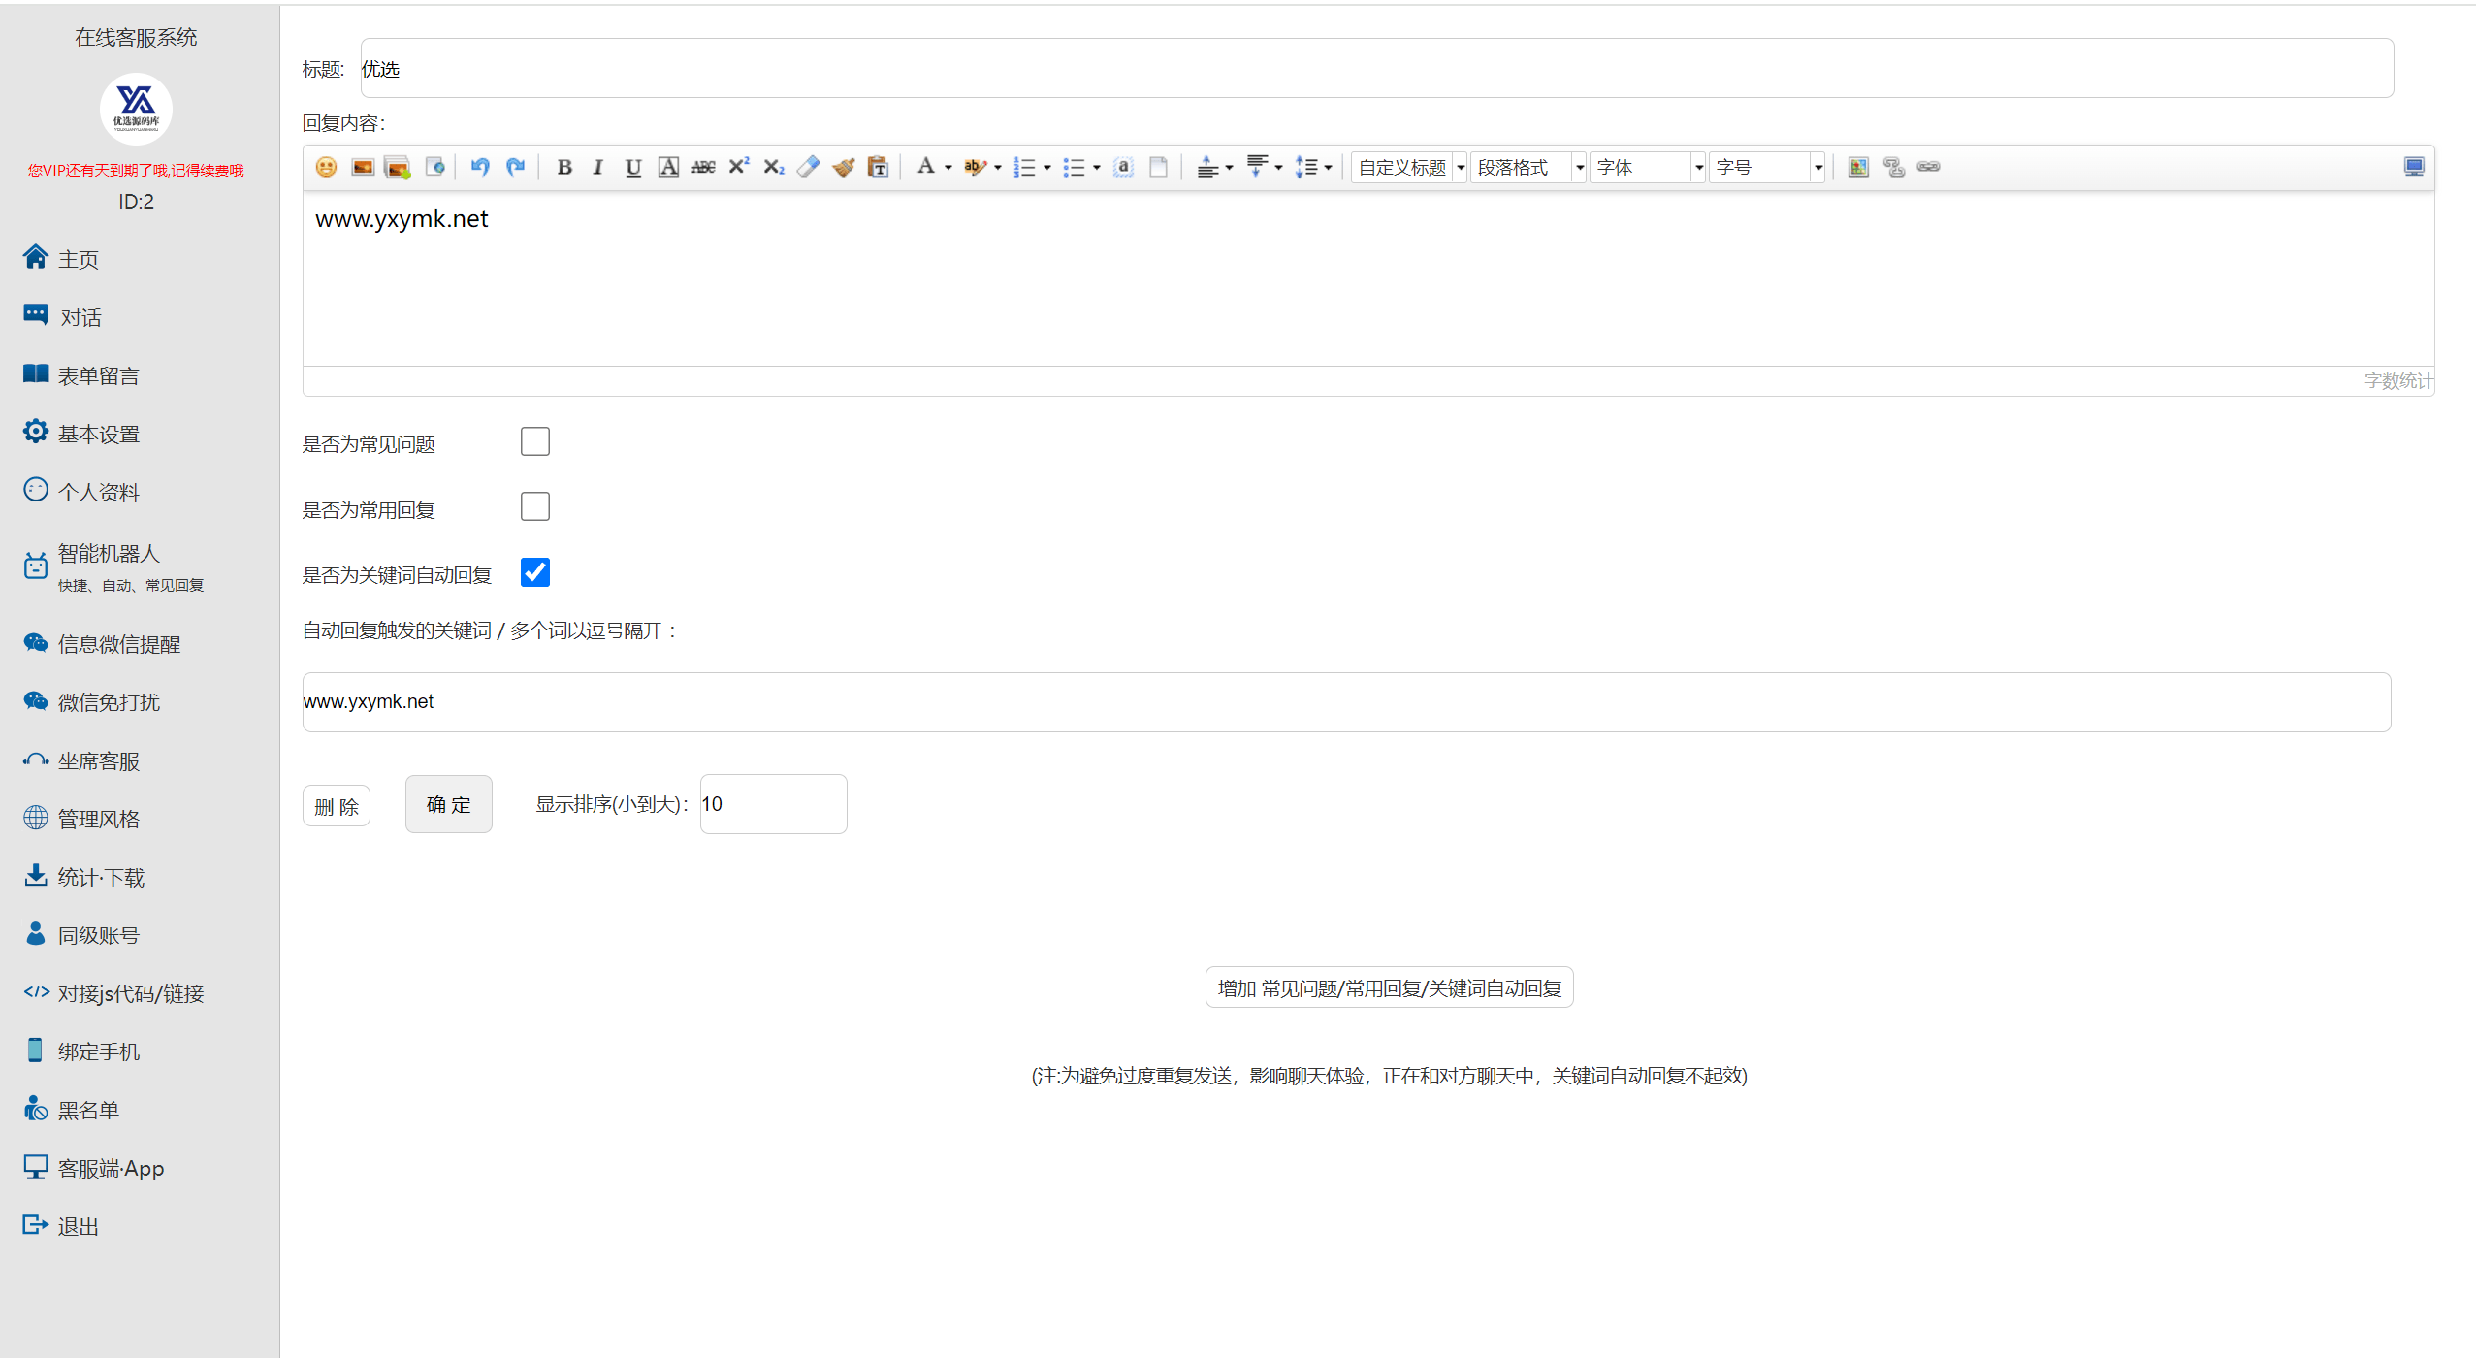Open the 字号 font size dropdown
This screenshot has height=1358, width=2476.
tap(1767, 167)
